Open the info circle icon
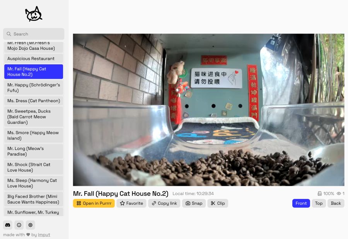This screenshot has height=239, width=348. pyautogui.click(x=19, y=225)
